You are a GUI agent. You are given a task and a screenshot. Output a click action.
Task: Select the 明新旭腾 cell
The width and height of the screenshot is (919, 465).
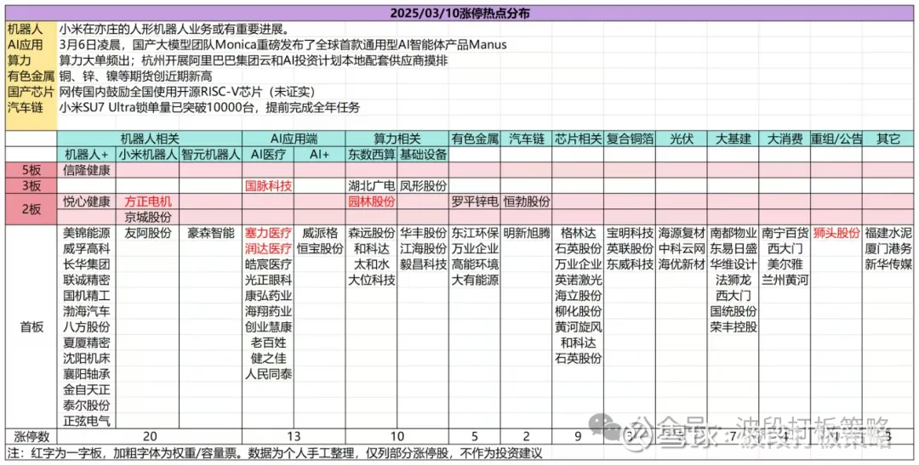tap(527, 233)
